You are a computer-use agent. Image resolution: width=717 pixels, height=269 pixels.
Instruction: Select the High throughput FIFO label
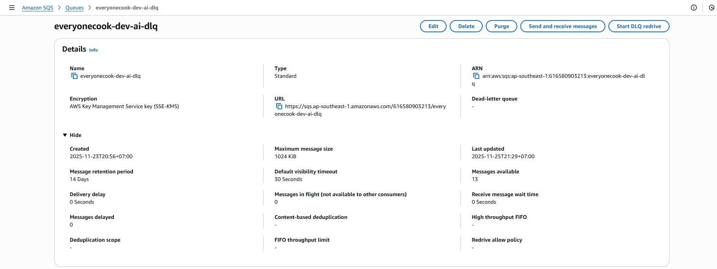[x=499, y=217]
